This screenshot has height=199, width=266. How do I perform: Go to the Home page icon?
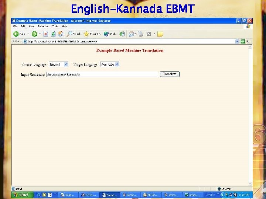click(61, 34)
